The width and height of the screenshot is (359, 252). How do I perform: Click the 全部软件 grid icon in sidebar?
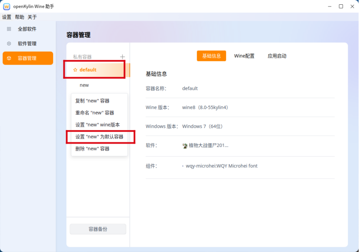tap(9, 29)
